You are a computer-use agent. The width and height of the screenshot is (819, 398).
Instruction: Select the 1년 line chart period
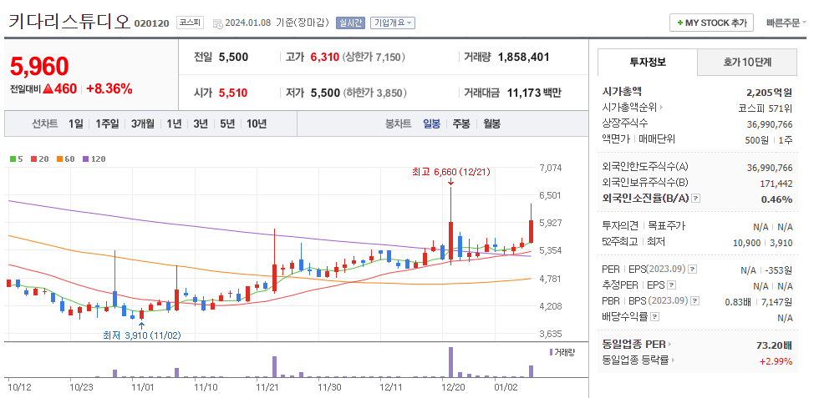(x=174, y=124)
